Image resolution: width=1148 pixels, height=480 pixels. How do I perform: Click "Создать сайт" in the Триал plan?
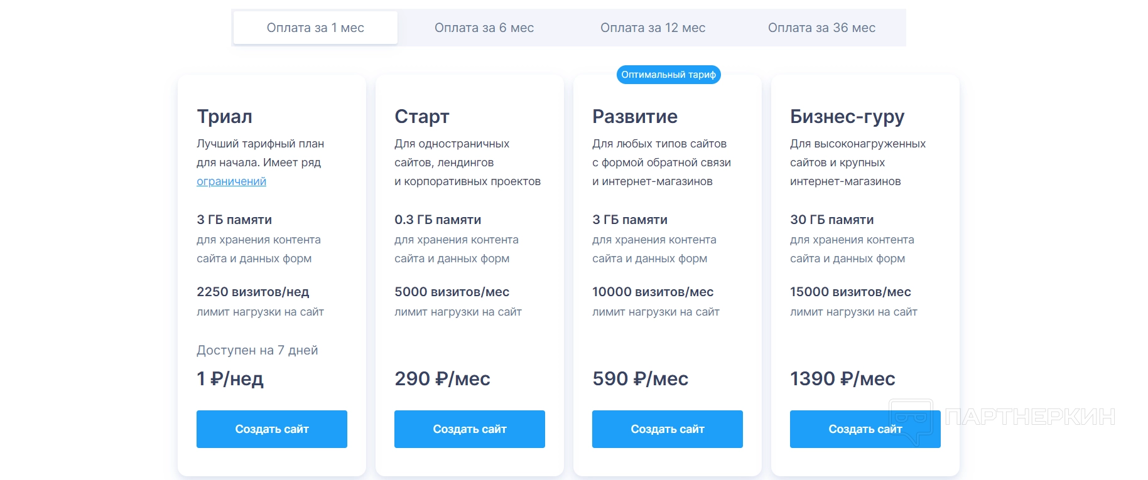point(271,429)
